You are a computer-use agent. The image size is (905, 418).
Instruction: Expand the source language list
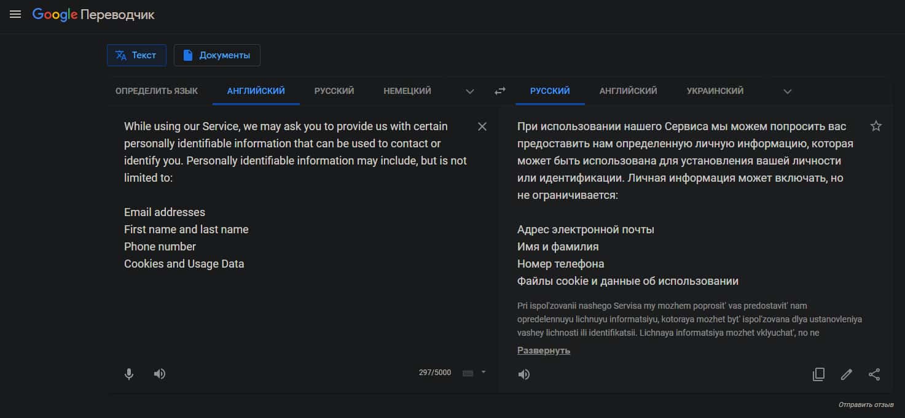[x=470, y=91]
